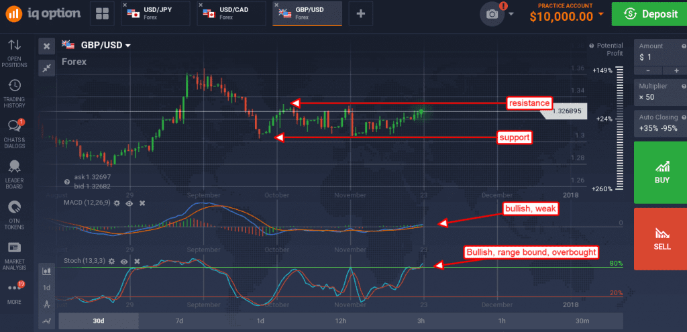This screenshot has height=332, width=687.
Task: Close chart with the X tool button
Action: tap(46, 46)
